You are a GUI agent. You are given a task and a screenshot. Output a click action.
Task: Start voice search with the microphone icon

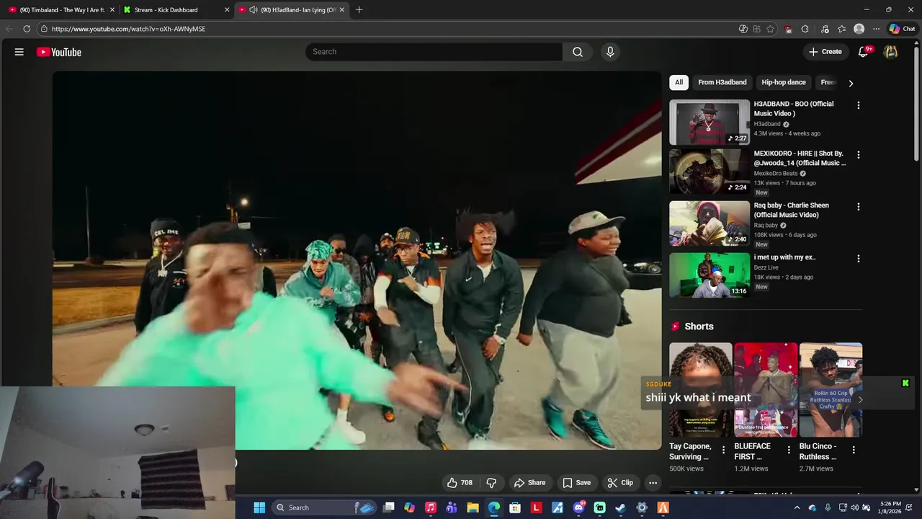610,52
